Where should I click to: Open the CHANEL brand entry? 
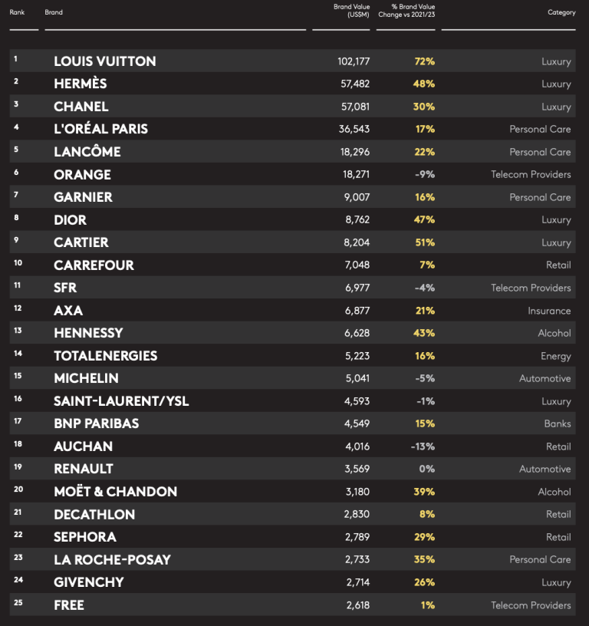click(x=81, y=107)
